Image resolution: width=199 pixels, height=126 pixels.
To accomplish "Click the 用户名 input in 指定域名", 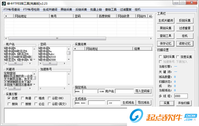I will point(124,91).
